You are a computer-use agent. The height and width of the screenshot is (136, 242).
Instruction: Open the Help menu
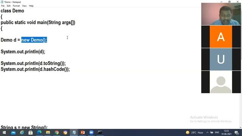31,6
